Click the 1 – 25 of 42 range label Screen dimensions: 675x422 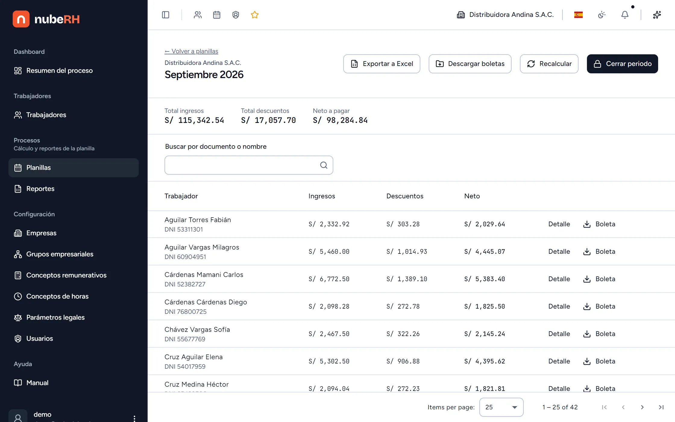point(560,407)
